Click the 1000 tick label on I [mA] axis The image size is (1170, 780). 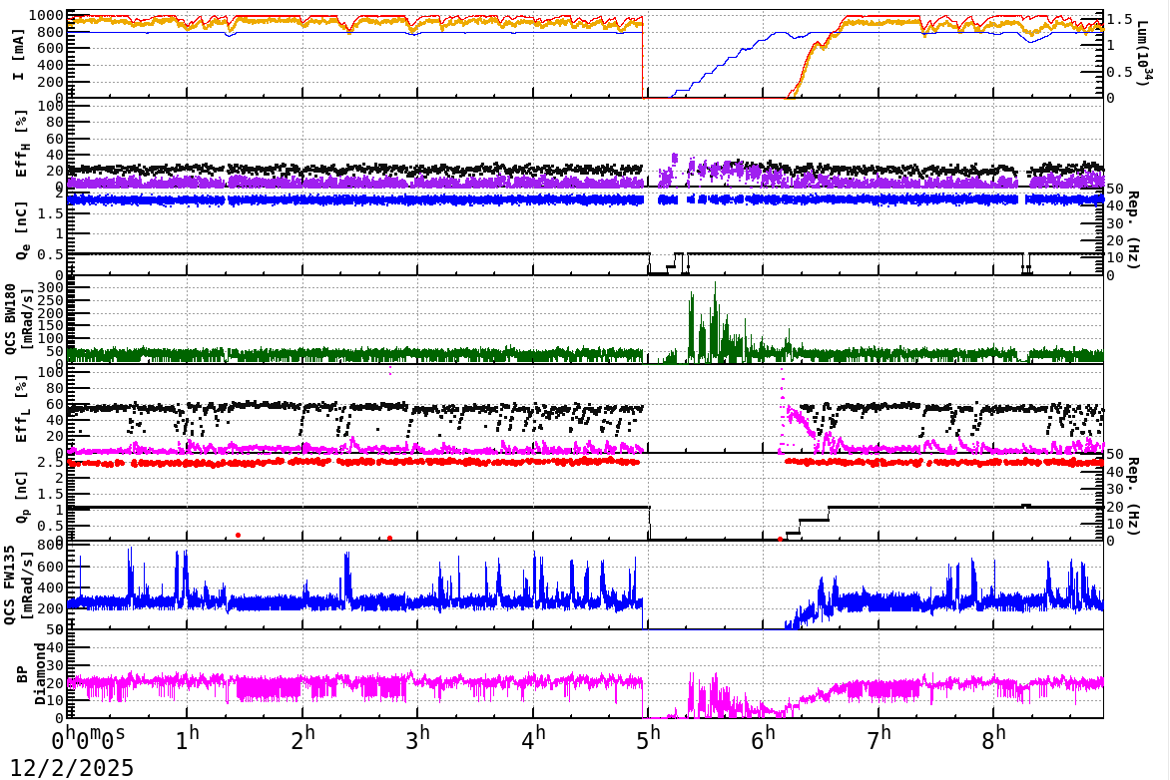(48, 13)
